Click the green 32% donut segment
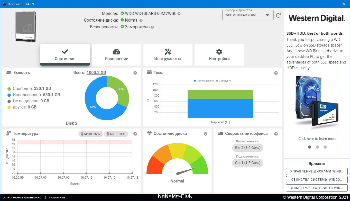The width and height of the screenshot is (350, 201). point(120,89)
